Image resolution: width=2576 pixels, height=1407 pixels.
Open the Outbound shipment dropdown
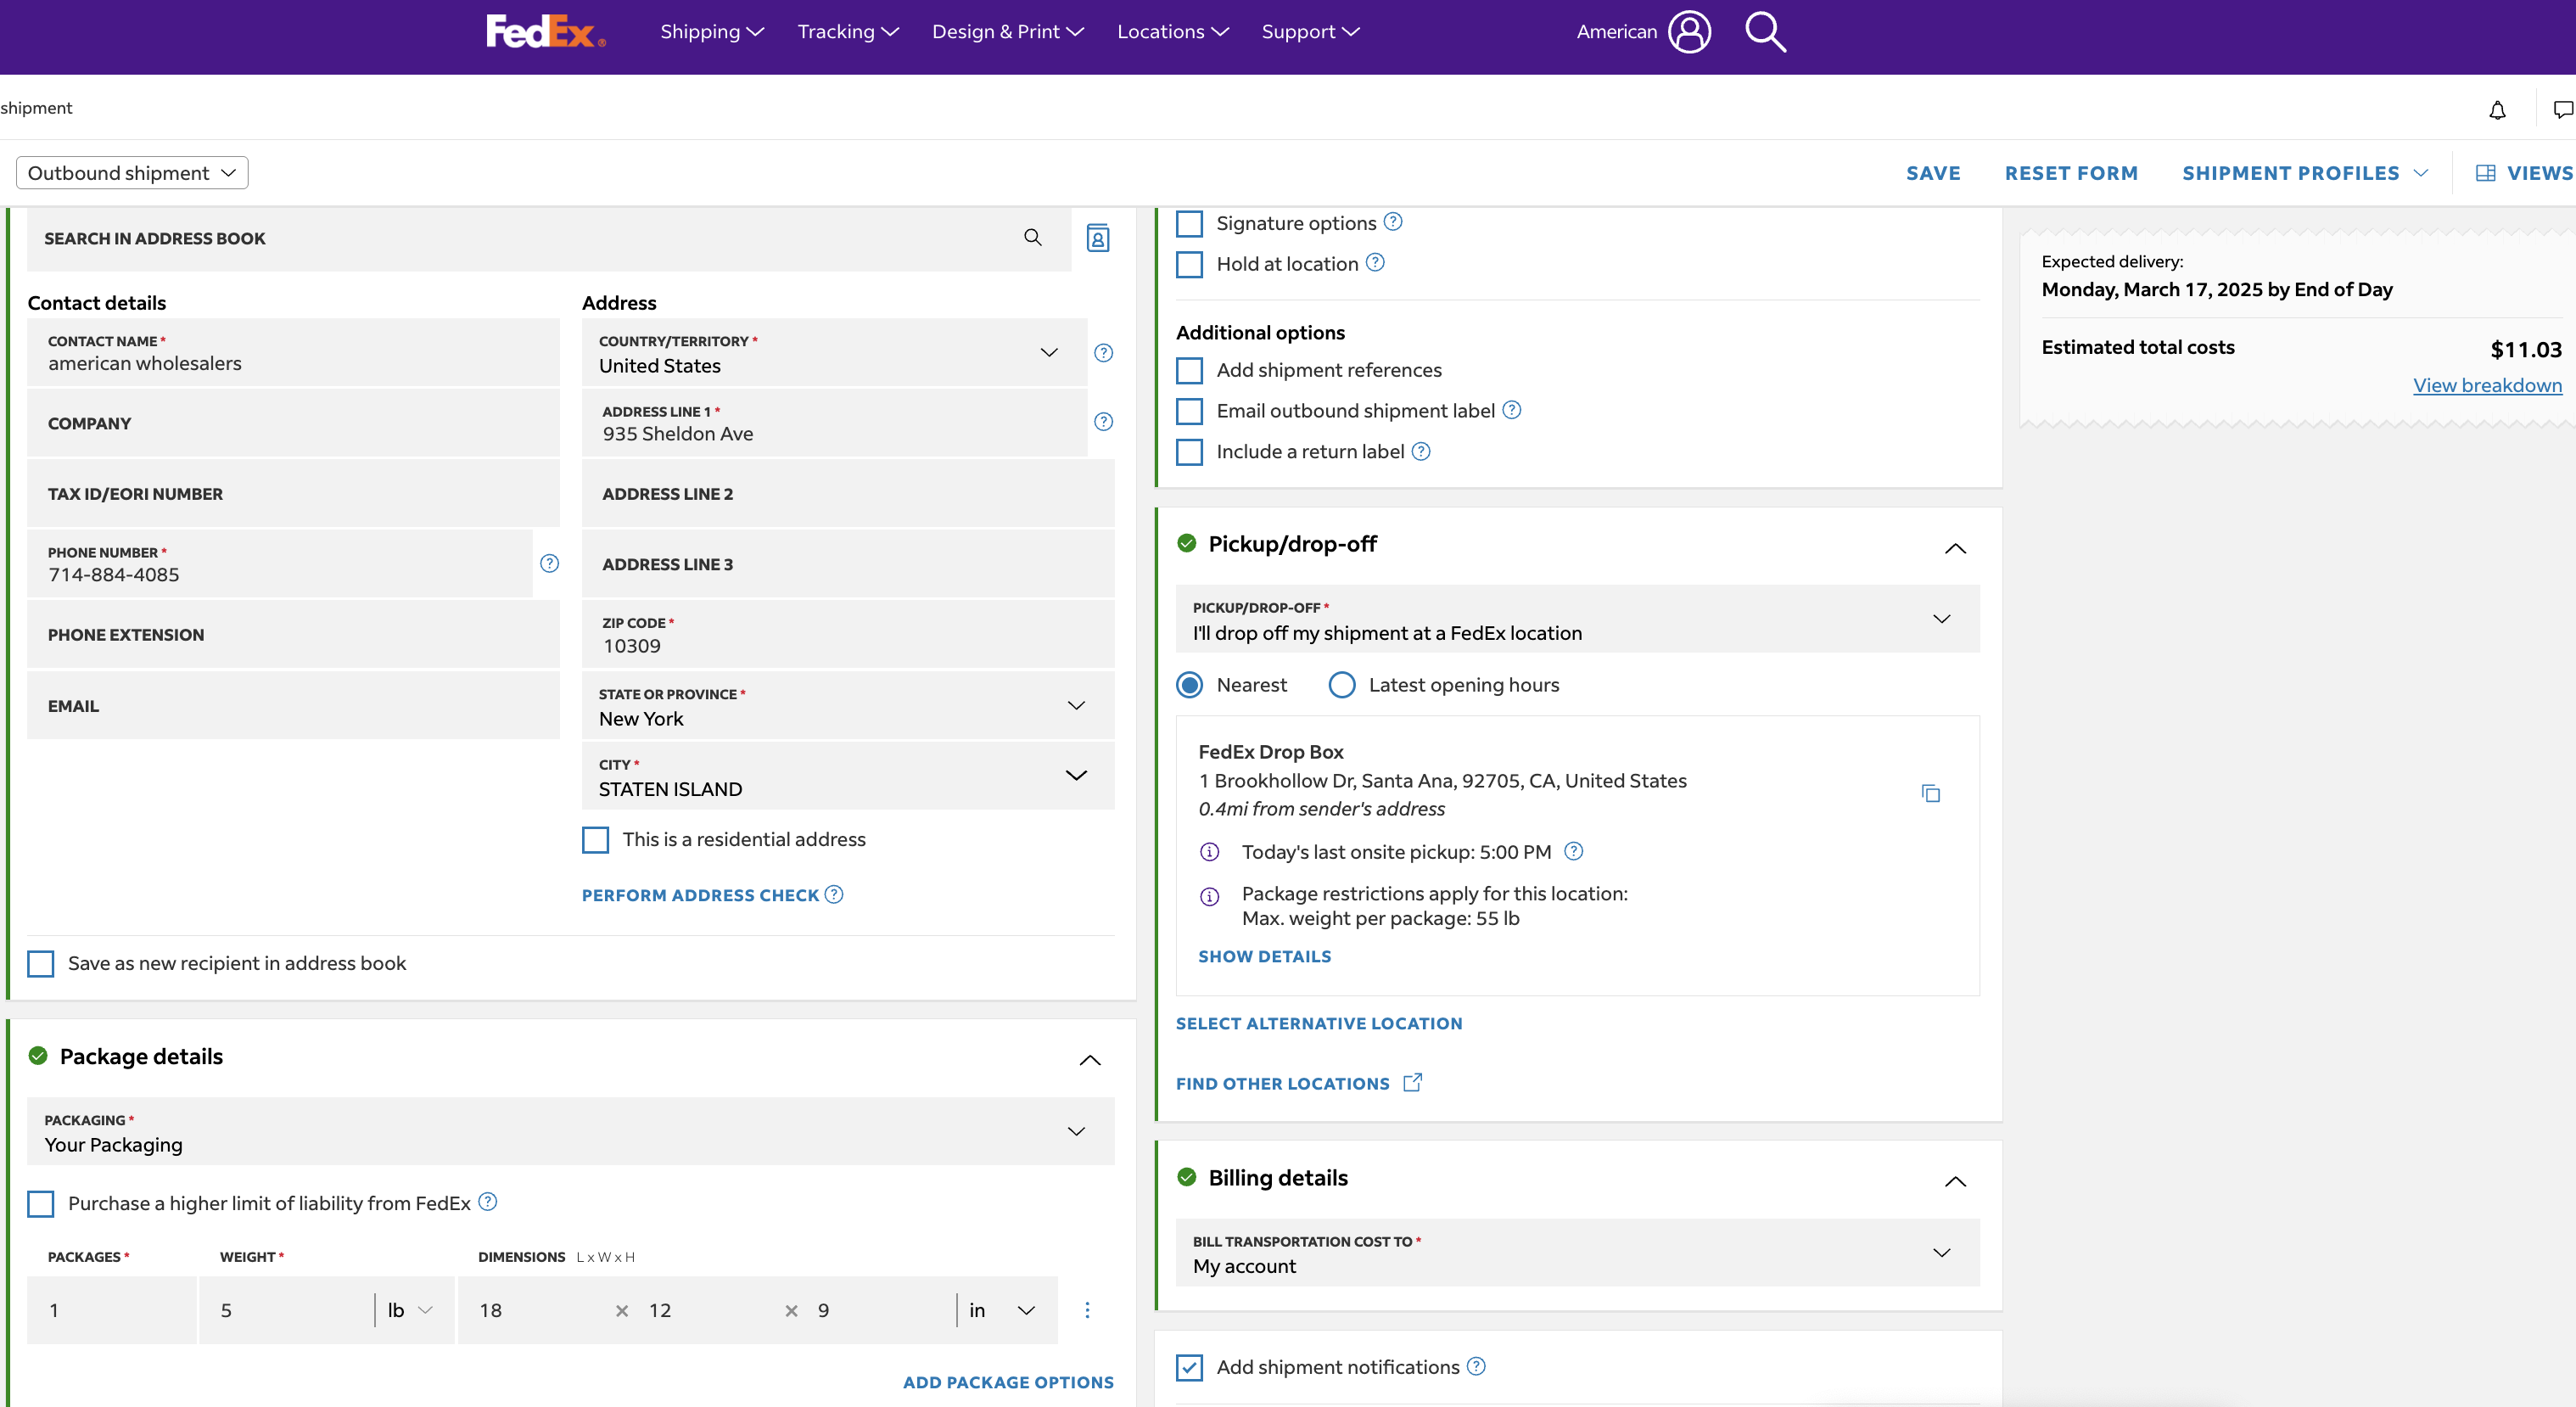pos(132,173)
